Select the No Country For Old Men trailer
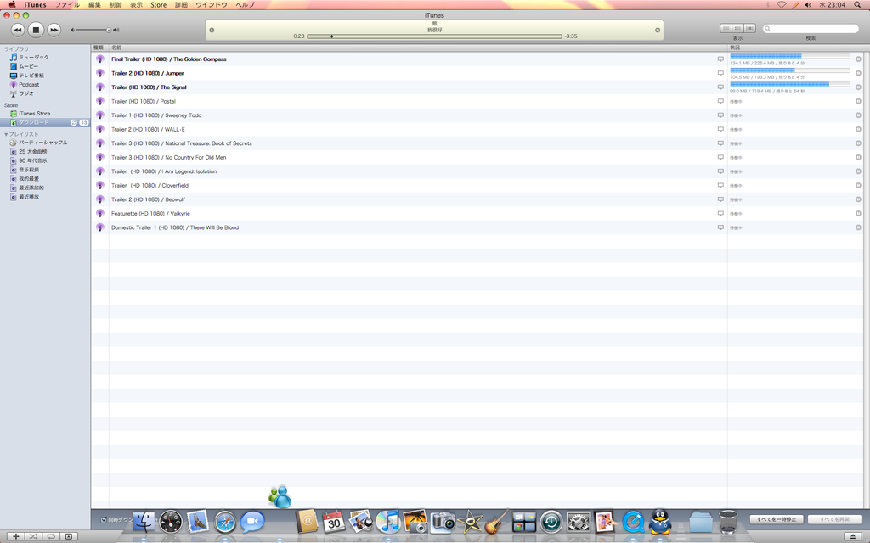870x543 pixels. 477,157
